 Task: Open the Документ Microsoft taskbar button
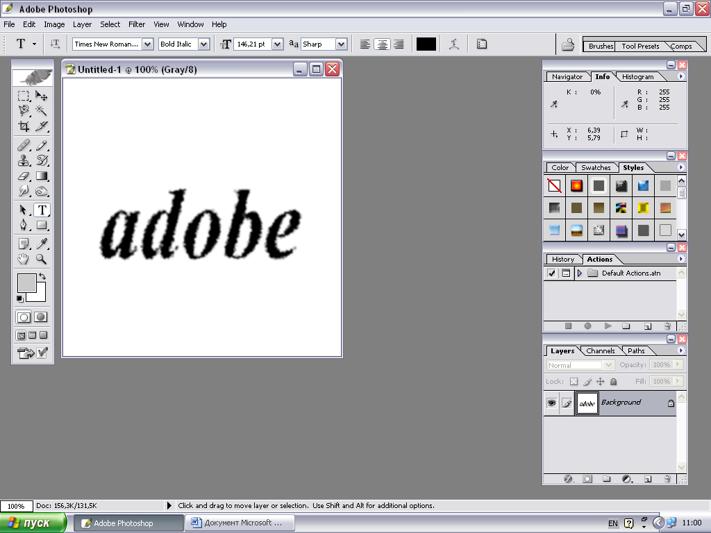pyautogui.click(x=240, y=523)
